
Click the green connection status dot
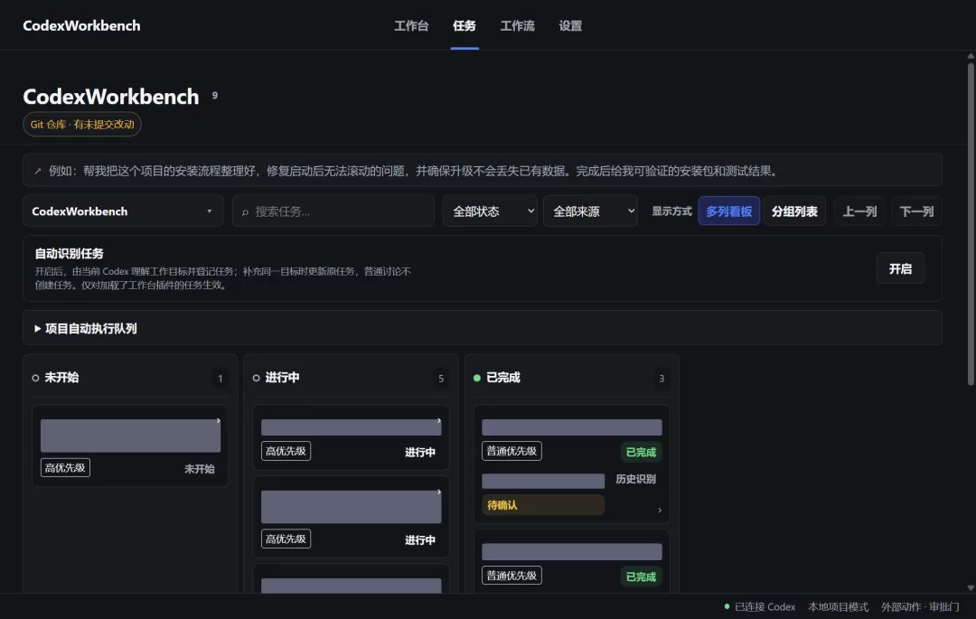[x=727, y=606]
